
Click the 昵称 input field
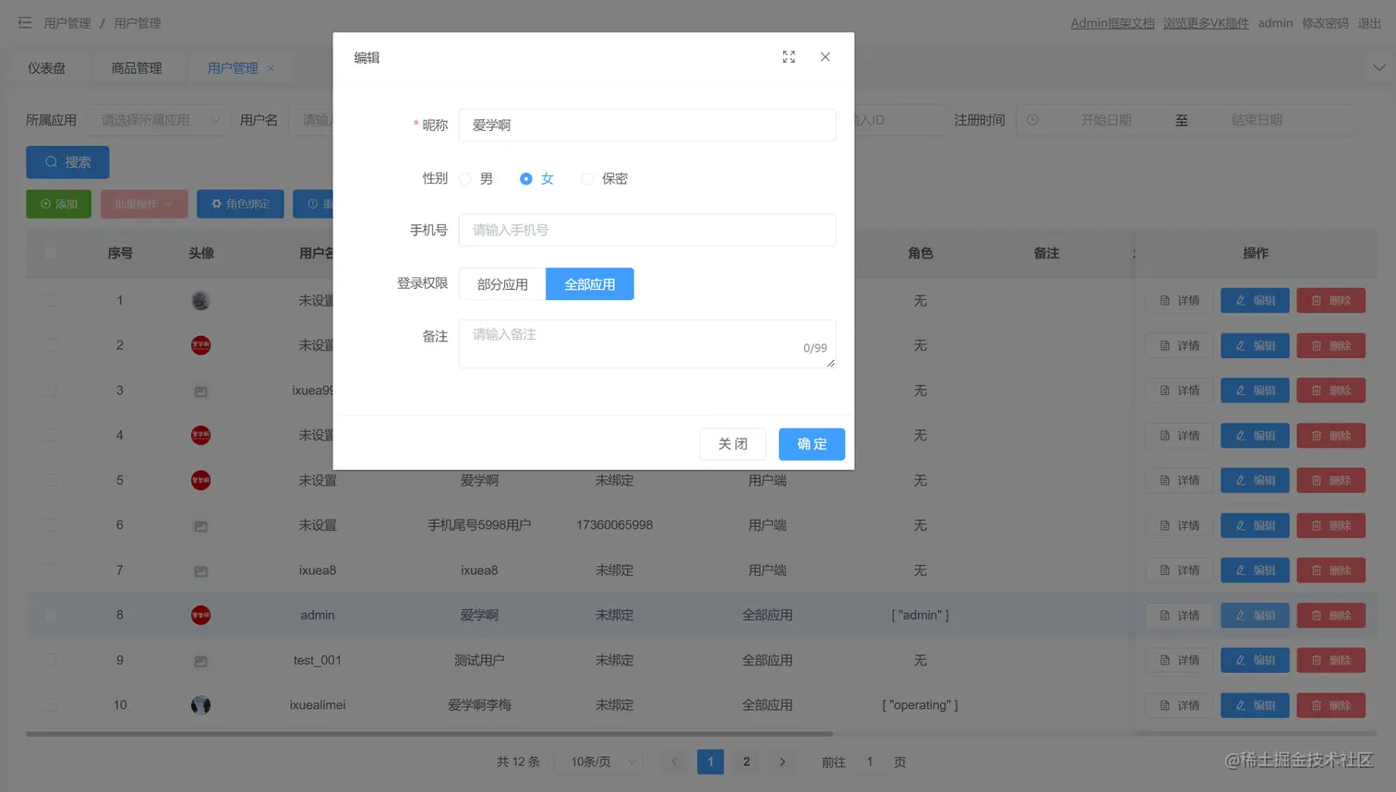click(x=647, y=126)
